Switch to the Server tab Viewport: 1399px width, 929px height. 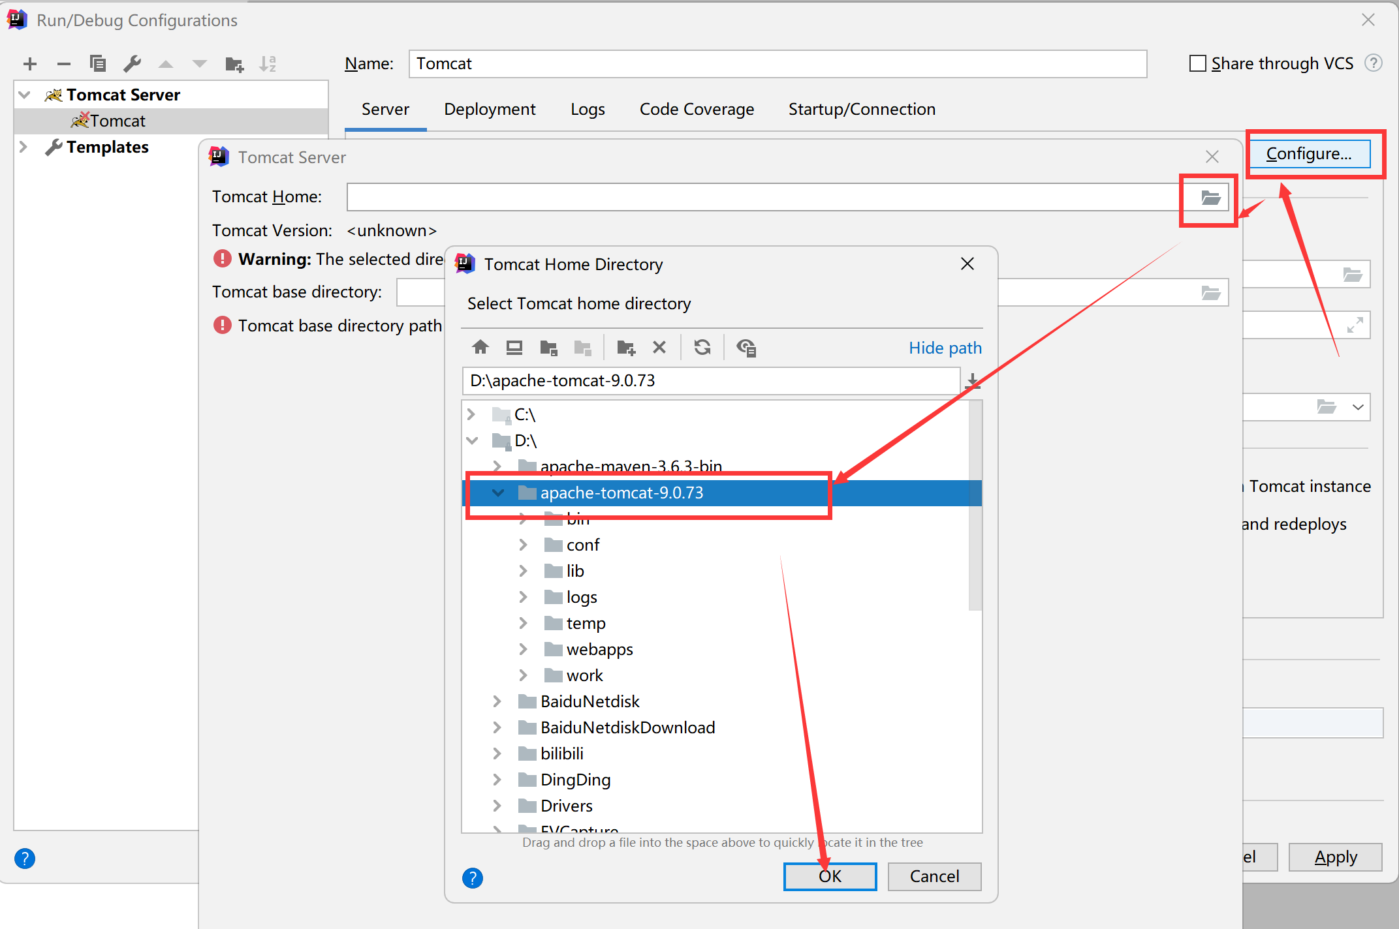[x=385, y=109]
